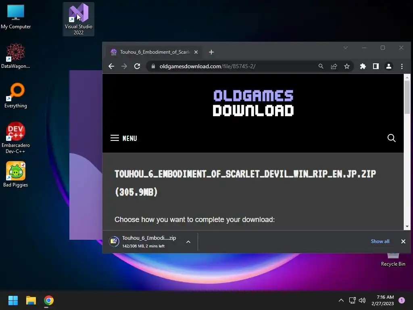Click the '142/306 MB, 2 mins left' status
This screenshot has width=413, height=310.
click(x=143, y=246)
